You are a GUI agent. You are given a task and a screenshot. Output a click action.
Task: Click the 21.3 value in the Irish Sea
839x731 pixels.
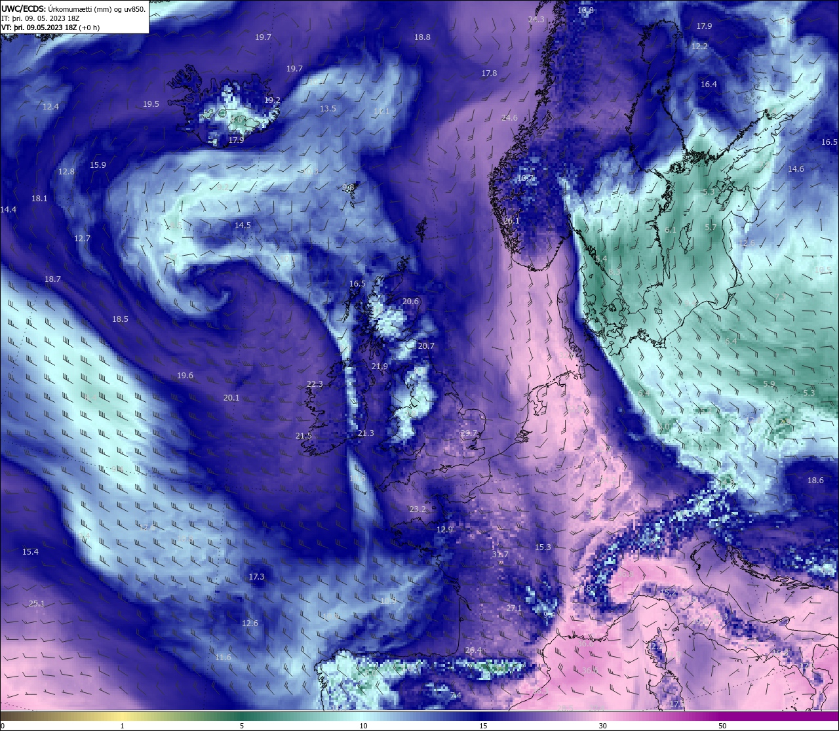click(x=366, y=433)
